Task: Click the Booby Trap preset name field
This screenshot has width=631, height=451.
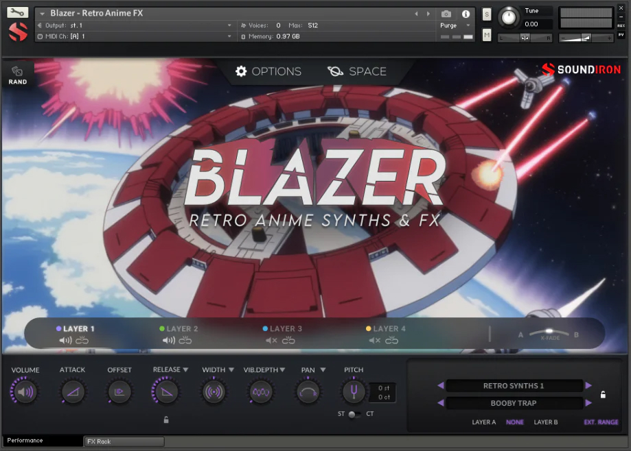Action: (x=514, y=403)
